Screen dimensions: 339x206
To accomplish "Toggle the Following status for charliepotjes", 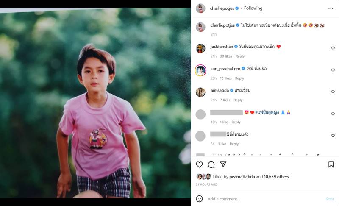I will coord(253,8).
